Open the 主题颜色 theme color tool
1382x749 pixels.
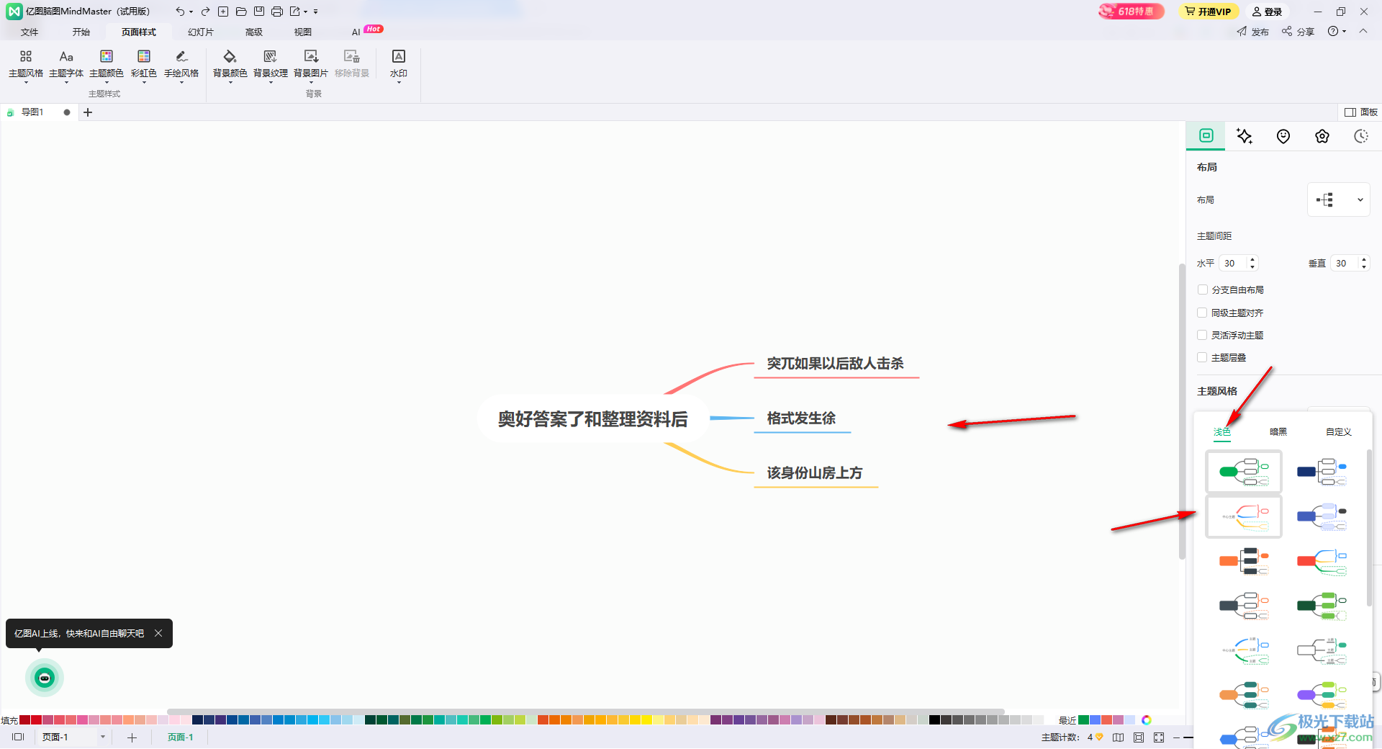[107, 65]
